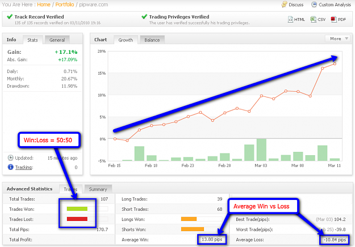The width and height of the screenshot is (355, 247).
Task: Click the Tracking value 0
Action: pos(76,167)
